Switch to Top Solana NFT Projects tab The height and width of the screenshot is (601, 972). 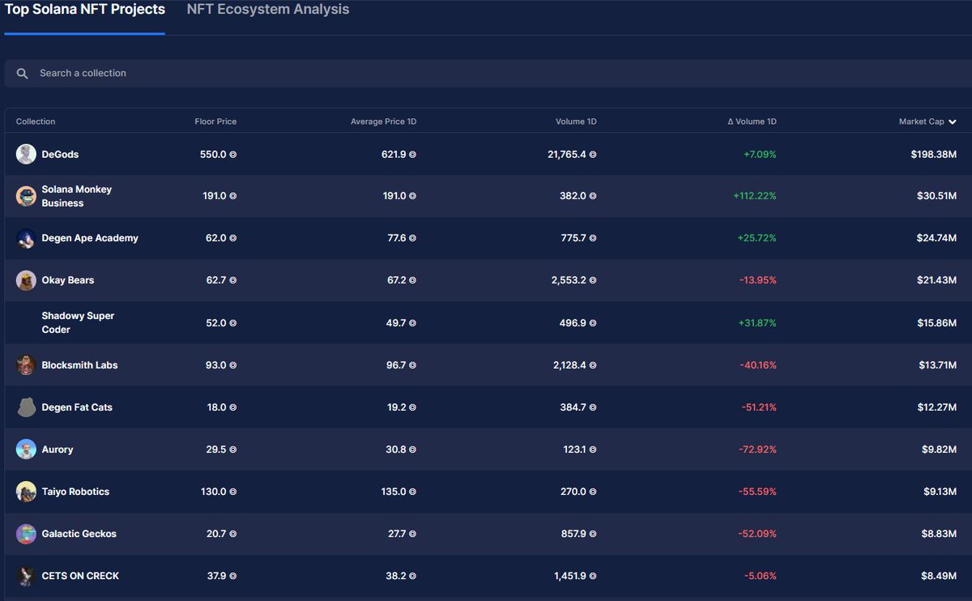click(85, 10)
